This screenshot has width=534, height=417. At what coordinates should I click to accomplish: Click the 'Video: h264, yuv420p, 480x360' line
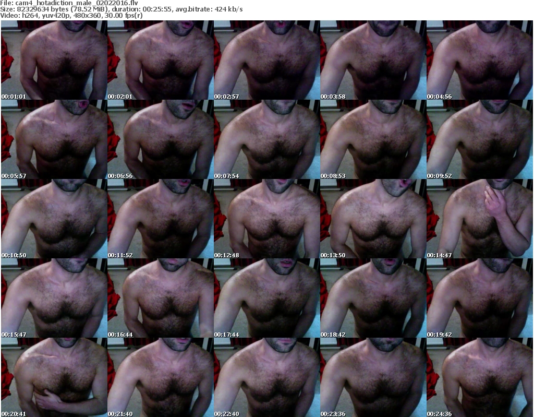(71, 16)
